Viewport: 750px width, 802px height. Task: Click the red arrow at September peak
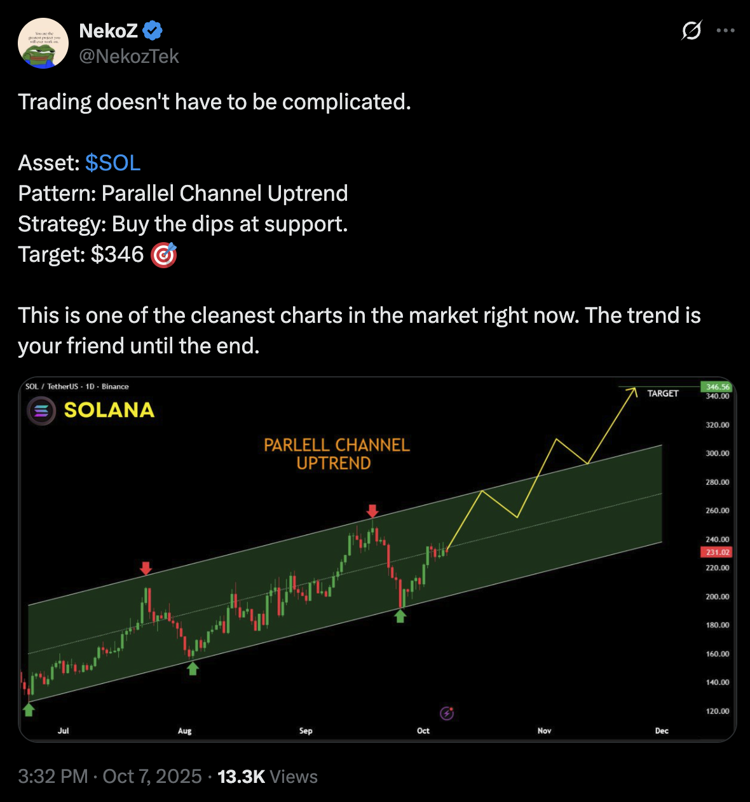[372, 511]
